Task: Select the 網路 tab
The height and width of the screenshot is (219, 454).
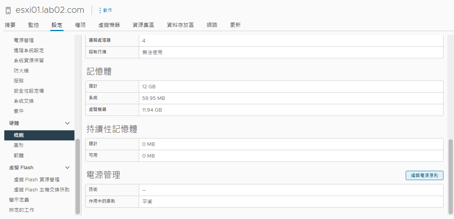Action: (212, 25)
